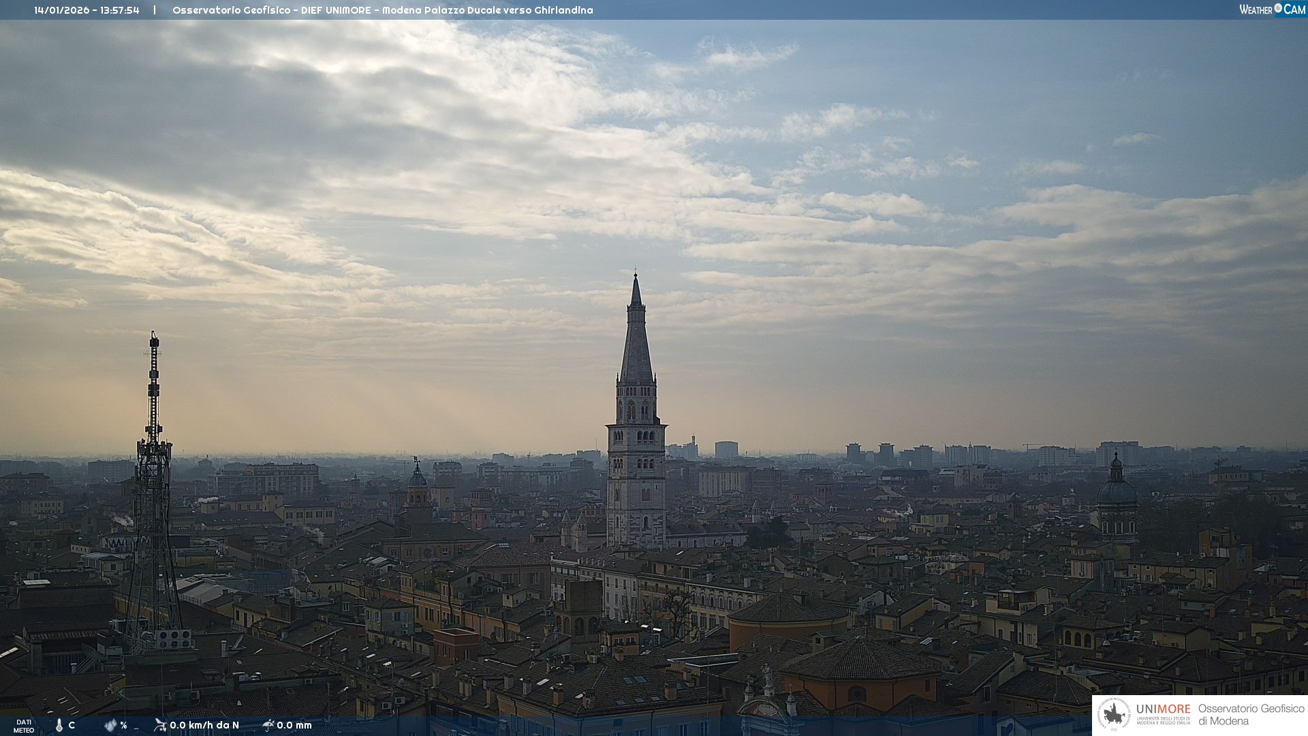Click the humidity percent symbol
1308x736 pixels.
(x=123, y=725)
